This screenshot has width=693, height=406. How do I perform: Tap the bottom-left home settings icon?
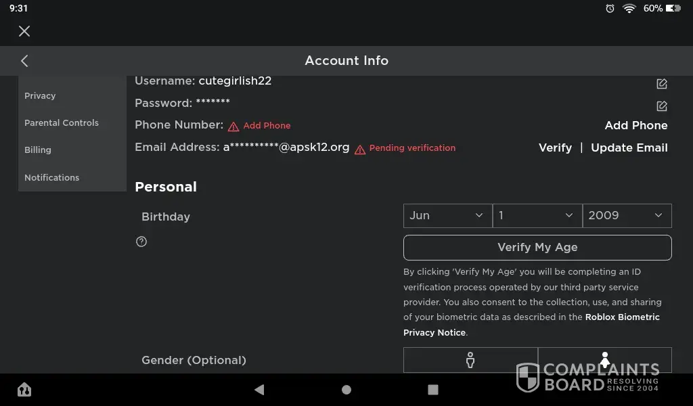pos(24,390)
